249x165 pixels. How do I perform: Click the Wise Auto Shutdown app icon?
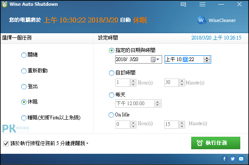[5, 5]
